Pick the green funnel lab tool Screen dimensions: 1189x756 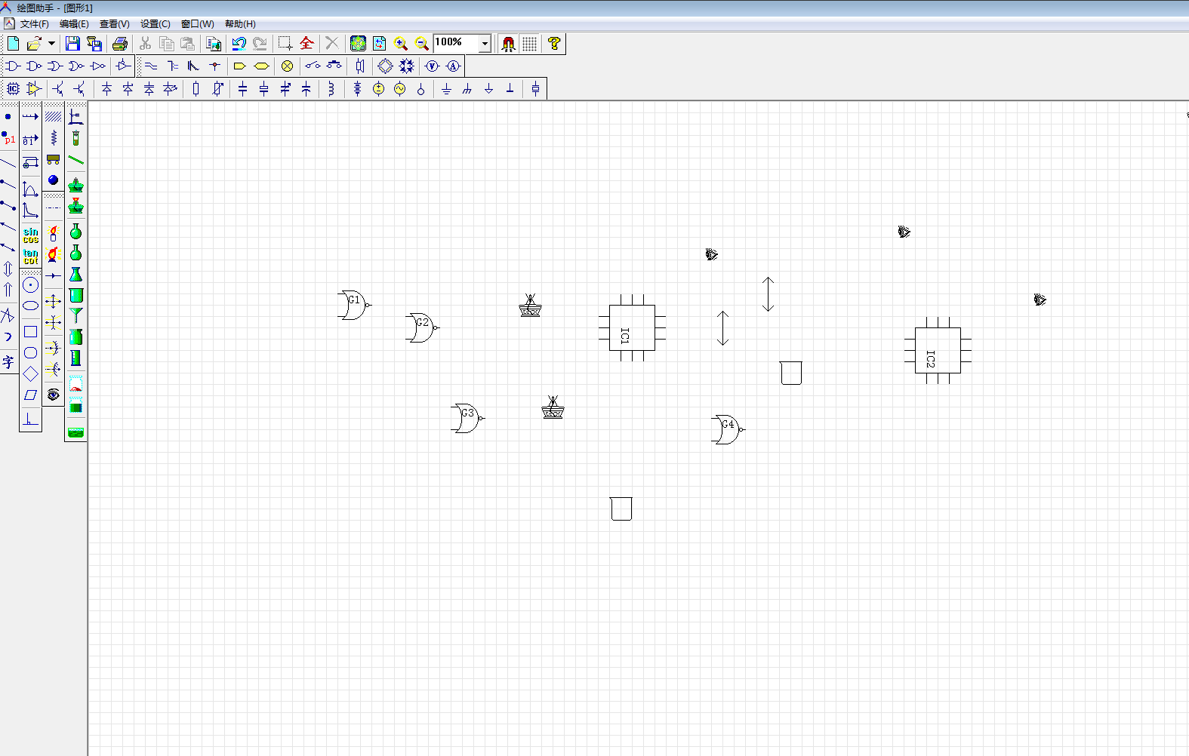(75, 315)
